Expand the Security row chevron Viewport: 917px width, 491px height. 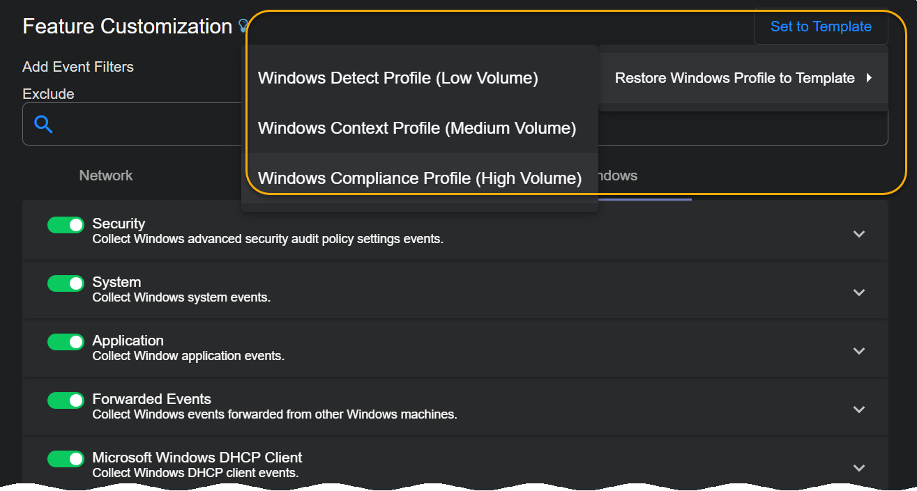[859, 234]
